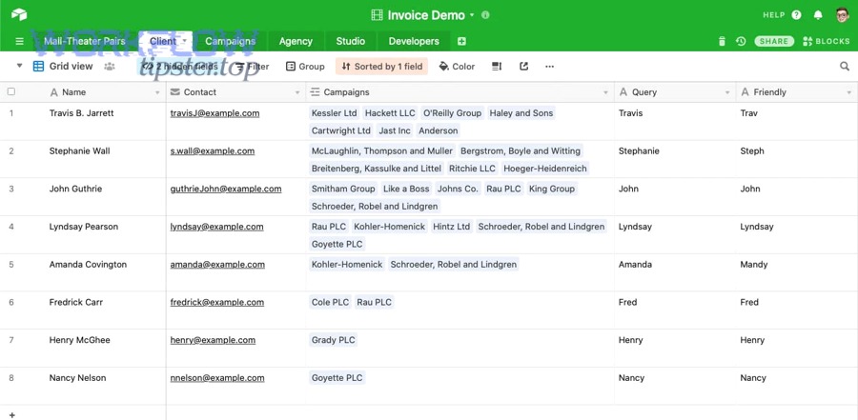
Task: Select row number 7
Action: tap(11, 340)
